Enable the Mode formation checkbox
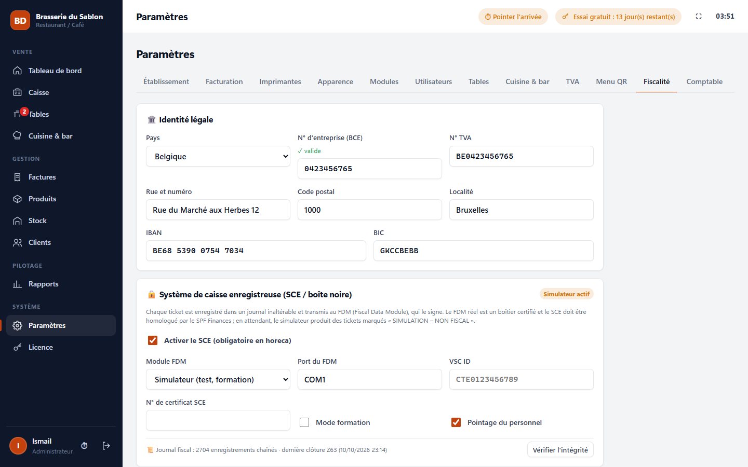The image size is (748, 467). 304,422
